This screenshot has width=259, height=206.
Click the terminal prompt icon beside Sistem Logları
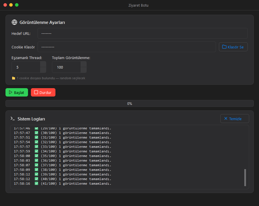pos(12,118)
